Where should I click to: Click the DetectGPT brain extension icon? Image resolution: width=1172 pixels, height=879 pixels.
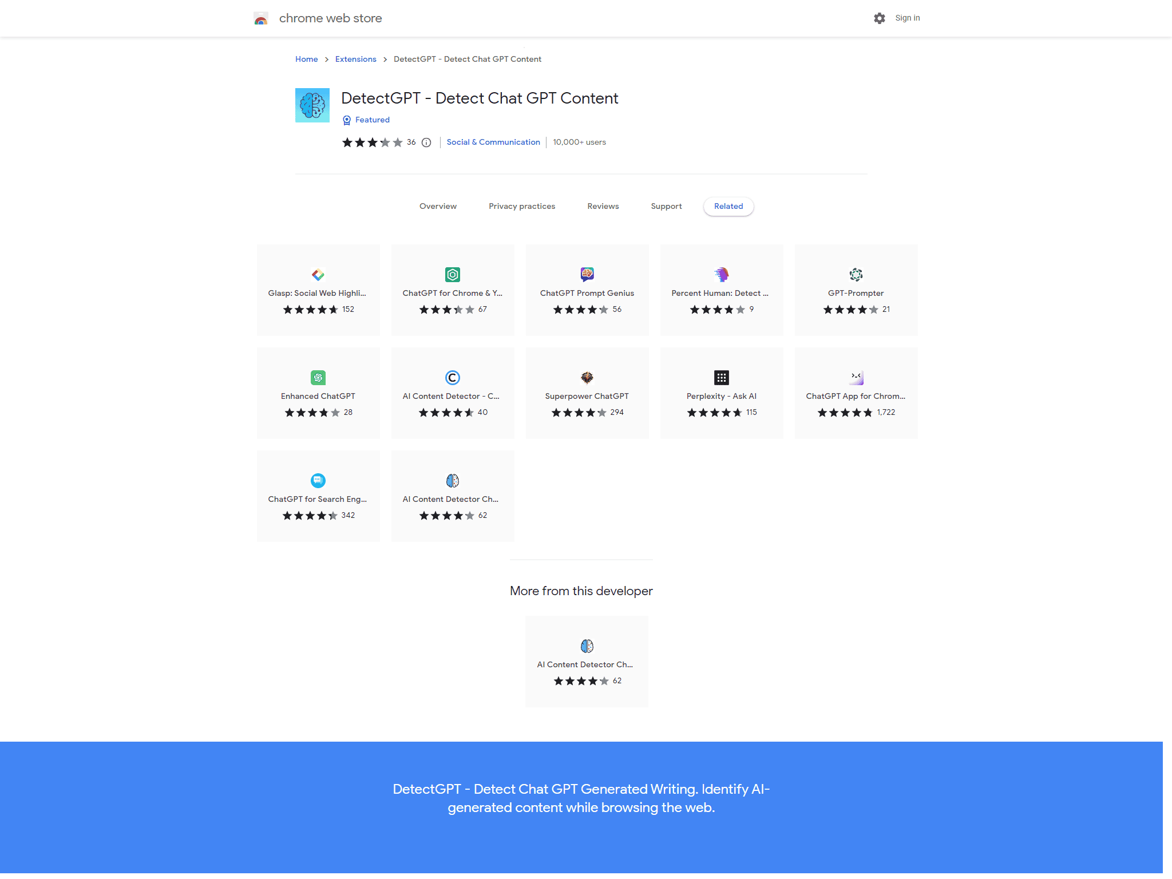(x=312, y=105)
